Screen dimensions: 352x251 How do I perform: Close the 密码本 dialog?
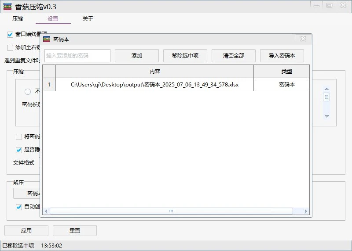(303, 39)
